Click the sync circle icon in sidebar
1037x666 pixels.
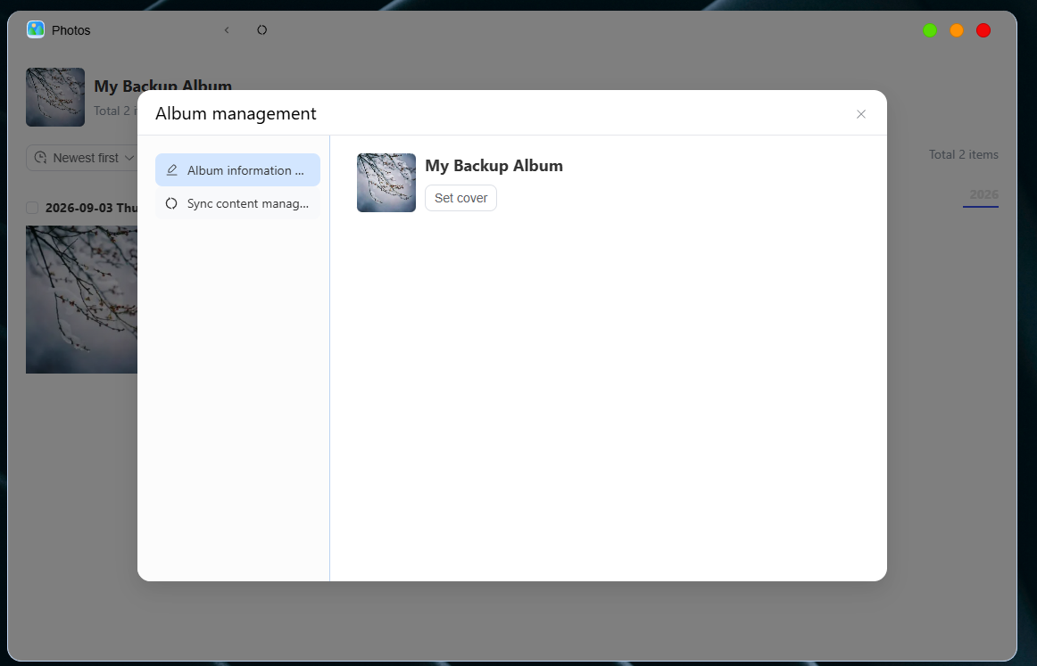click(171, 203)
